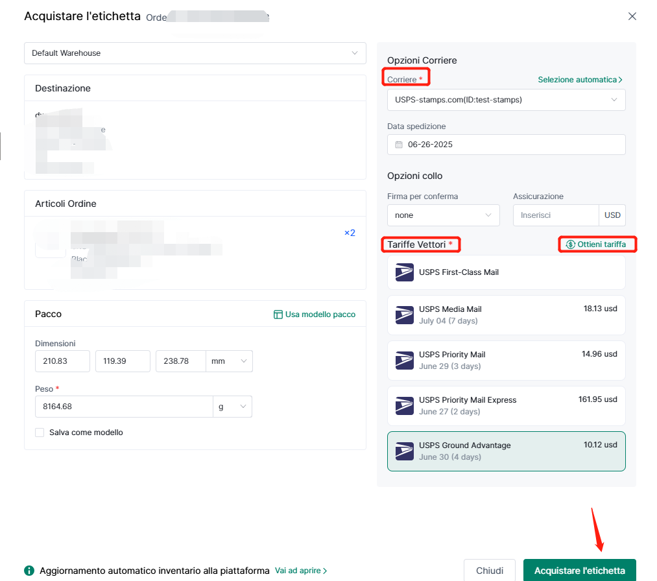The width and height of the screenshot is (657, 581).
Task: Check the Salva come modello checkbox
Action: pyautogui.click(x=40, y=433)
